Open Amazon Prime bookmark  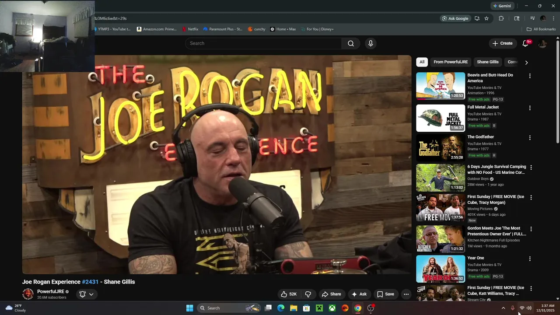157,29
